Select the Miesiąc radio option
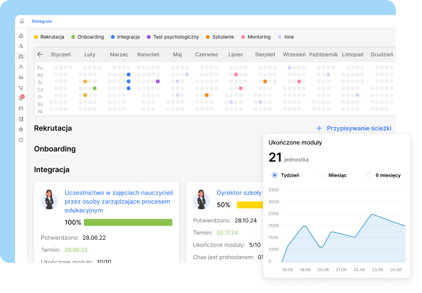 click(x=322, y=175)
